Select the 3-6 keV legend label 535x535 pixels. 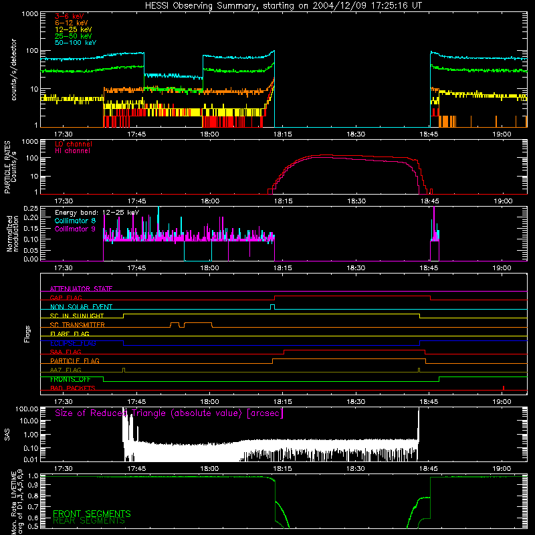coord(69,16)
